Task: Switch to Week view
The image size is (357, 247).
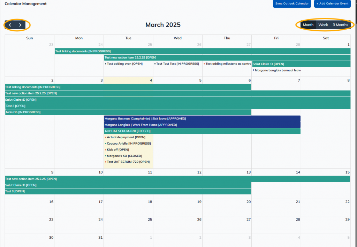Action: 323,25
